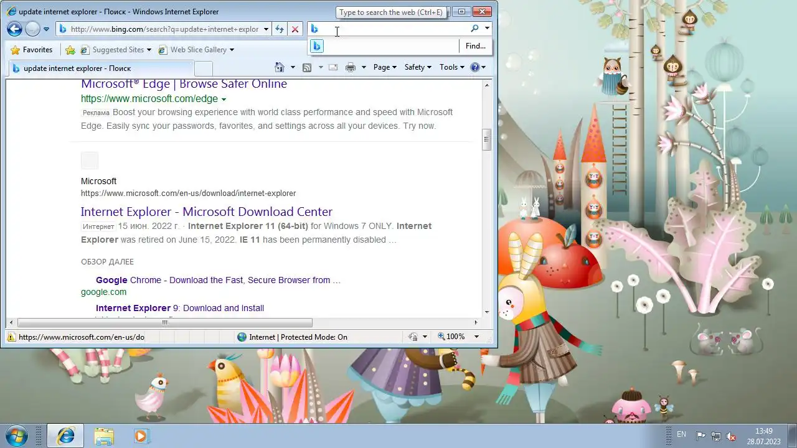This screenshot has height=448, width=797.
Task: Open Windows Explorer from the taskbar
Action: [x=103, y=436]
